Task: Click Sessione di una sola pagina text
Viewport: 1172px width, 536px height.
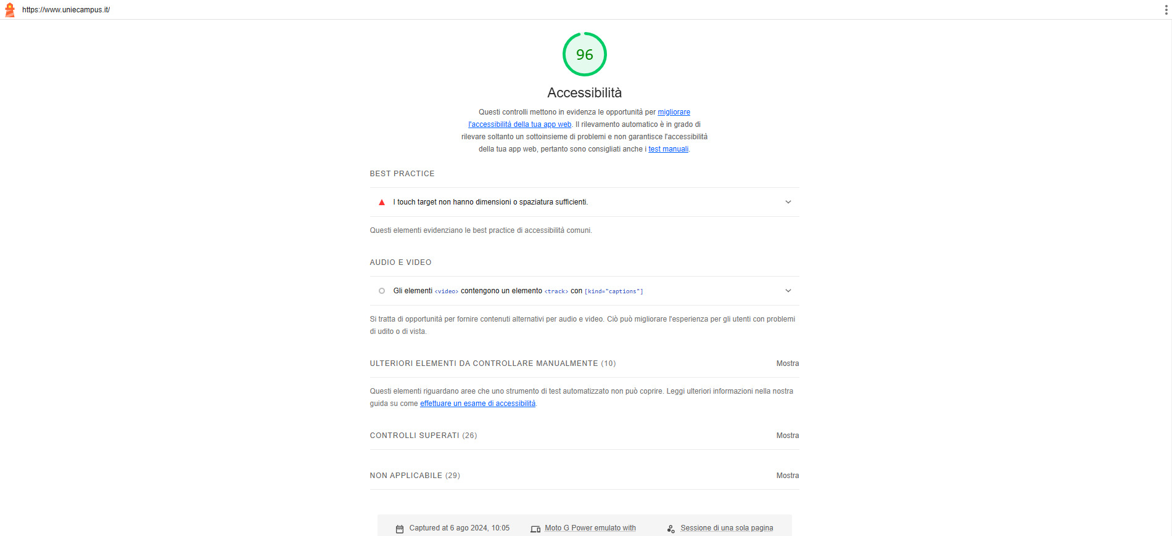Action: 727,528
